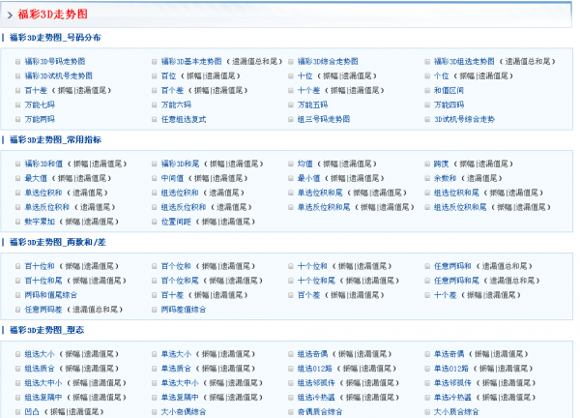Open the 组选大小 link
This screenshot has height=418, width=580.
tap(40, 354)
